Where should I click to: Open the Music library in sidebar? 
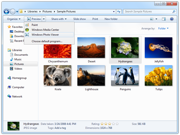point(18,60)
